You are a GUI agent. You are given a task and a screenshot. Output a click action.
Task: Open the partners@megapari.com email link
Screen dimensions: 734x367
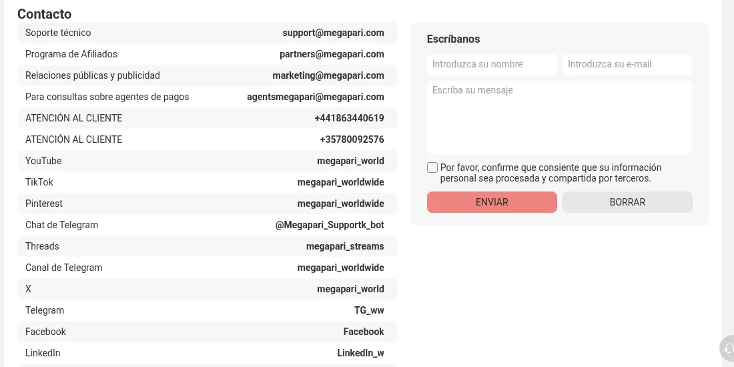point(332,54)
